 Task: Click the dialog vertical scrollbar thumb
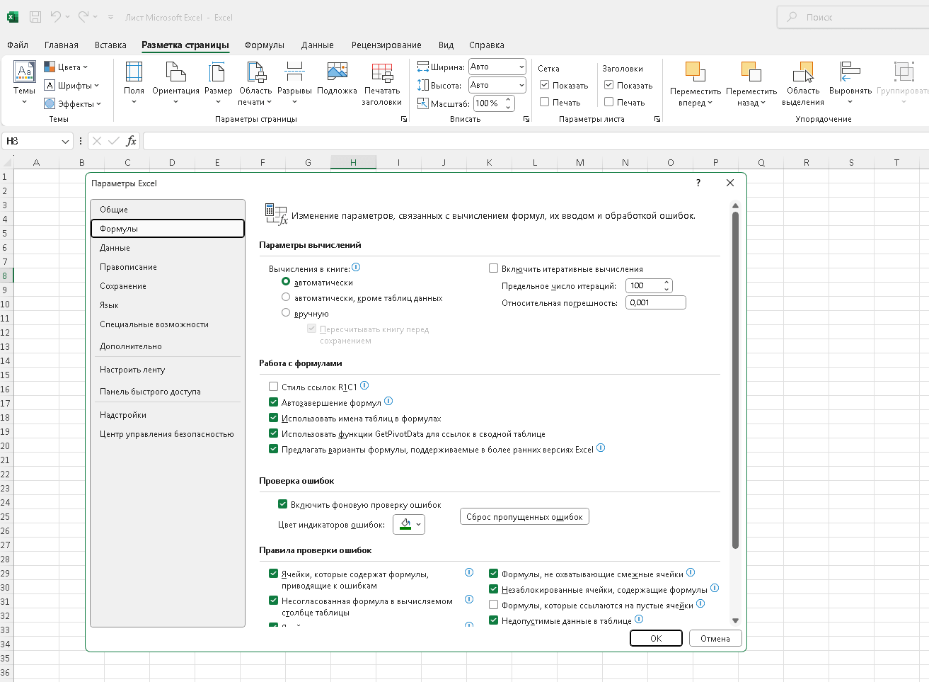click(x=735, y=380)
